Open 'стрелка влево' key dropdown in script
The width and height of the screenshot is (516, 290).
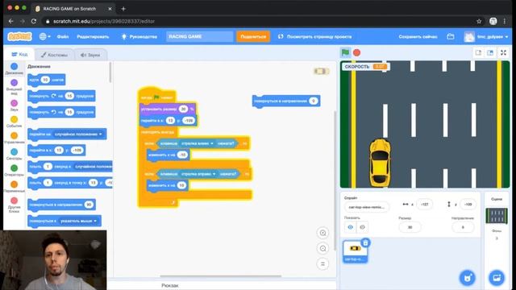[x=198, y=143]
